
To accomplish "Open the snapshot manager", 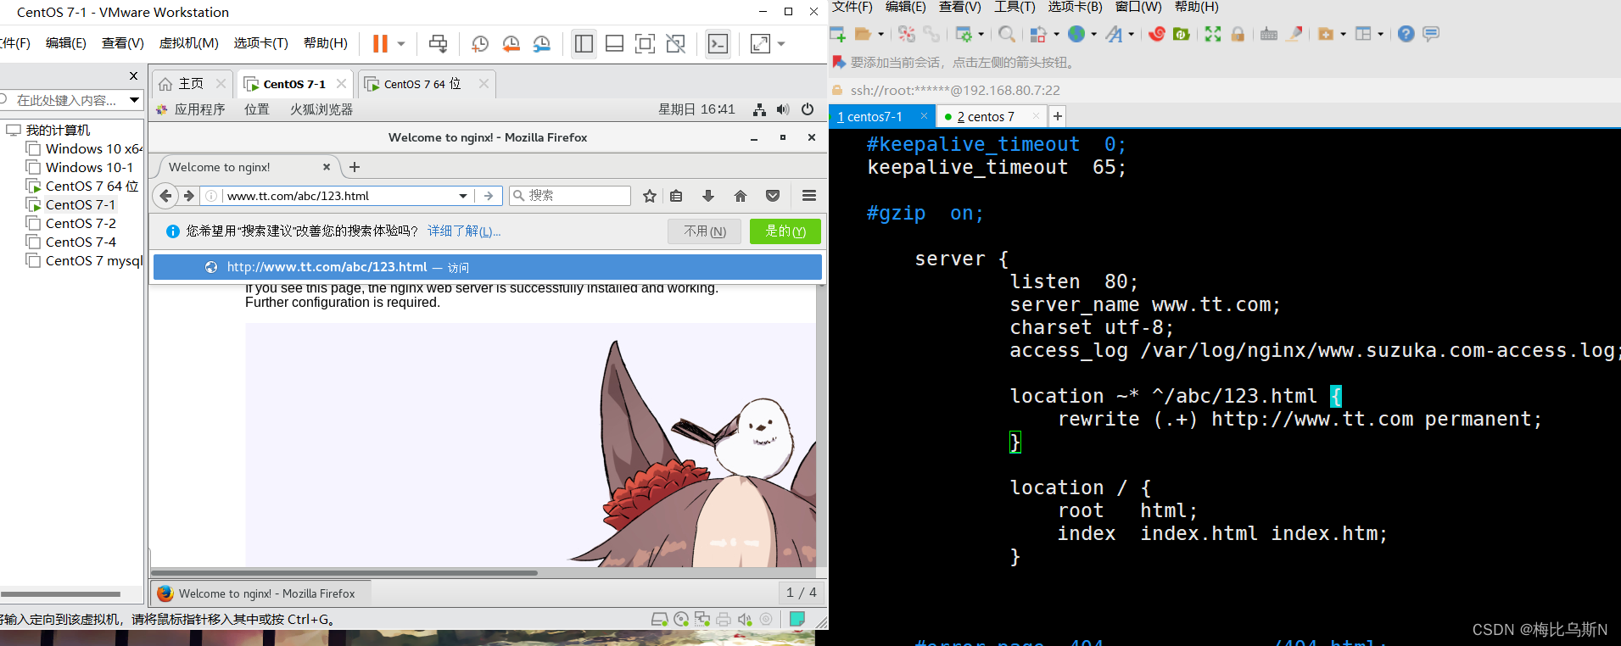I will (x=542, y=43).
